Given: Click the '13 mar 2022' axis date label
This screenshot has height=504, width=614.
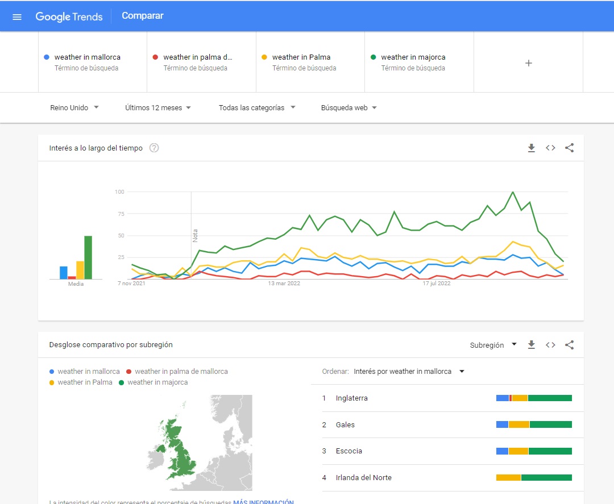Looking at the screenshot, I should pos(284,284).
